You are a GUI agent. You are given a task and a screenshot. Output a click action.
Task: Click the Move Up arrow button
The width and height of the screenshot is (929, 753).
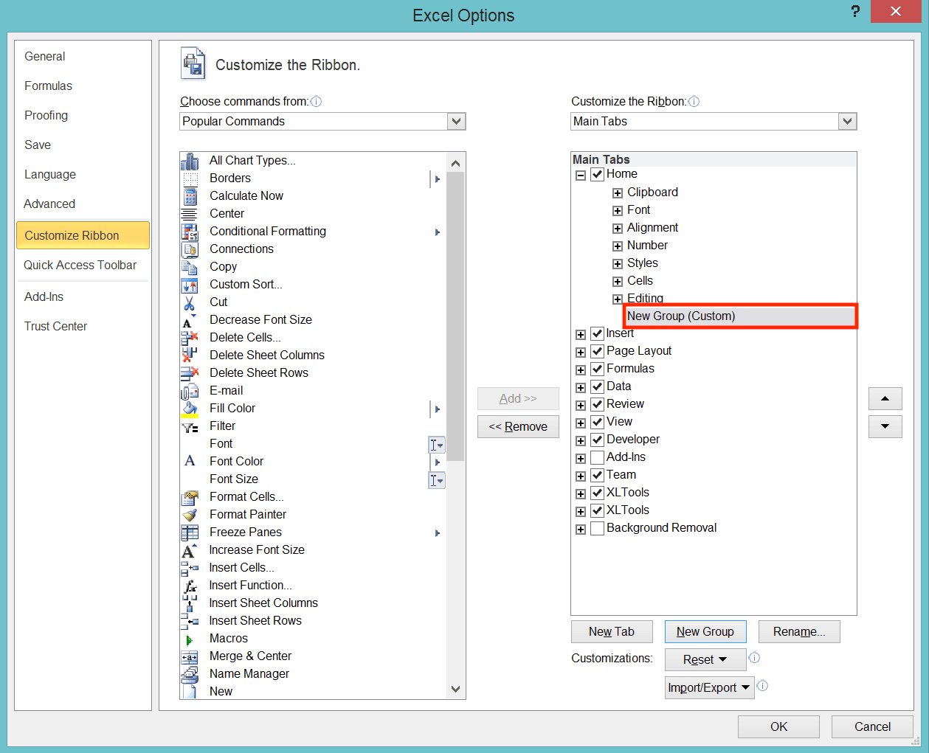pyautogui.click(x=885, y=399)
